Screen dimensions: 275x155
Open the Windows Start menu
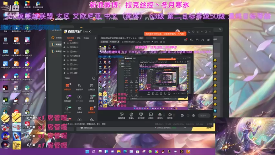87,152
